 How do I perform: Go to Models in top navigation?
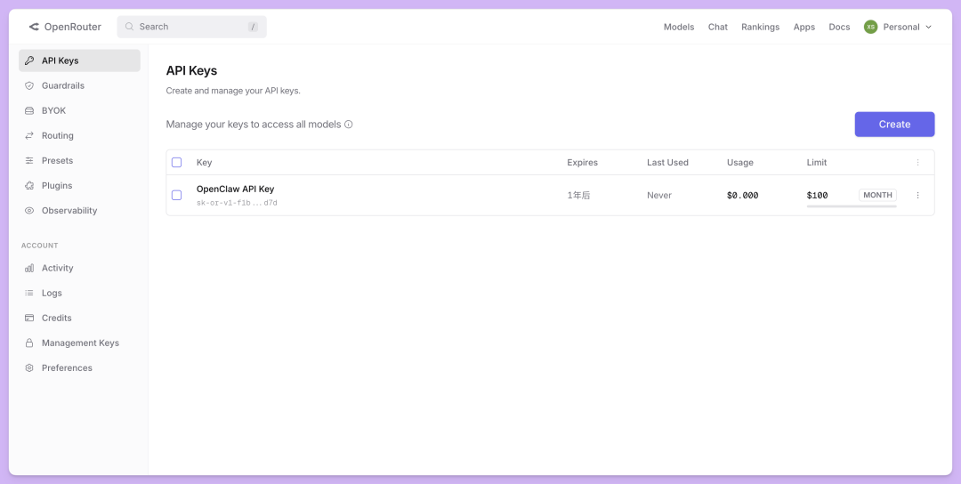click(678, 27)
